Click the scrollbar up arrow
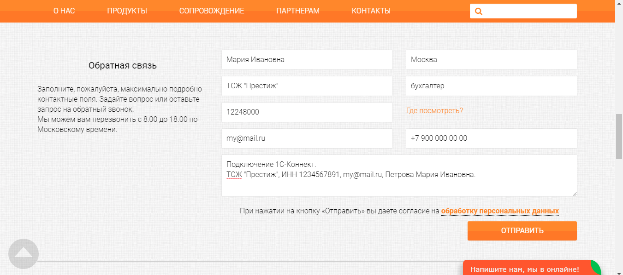 619,3
